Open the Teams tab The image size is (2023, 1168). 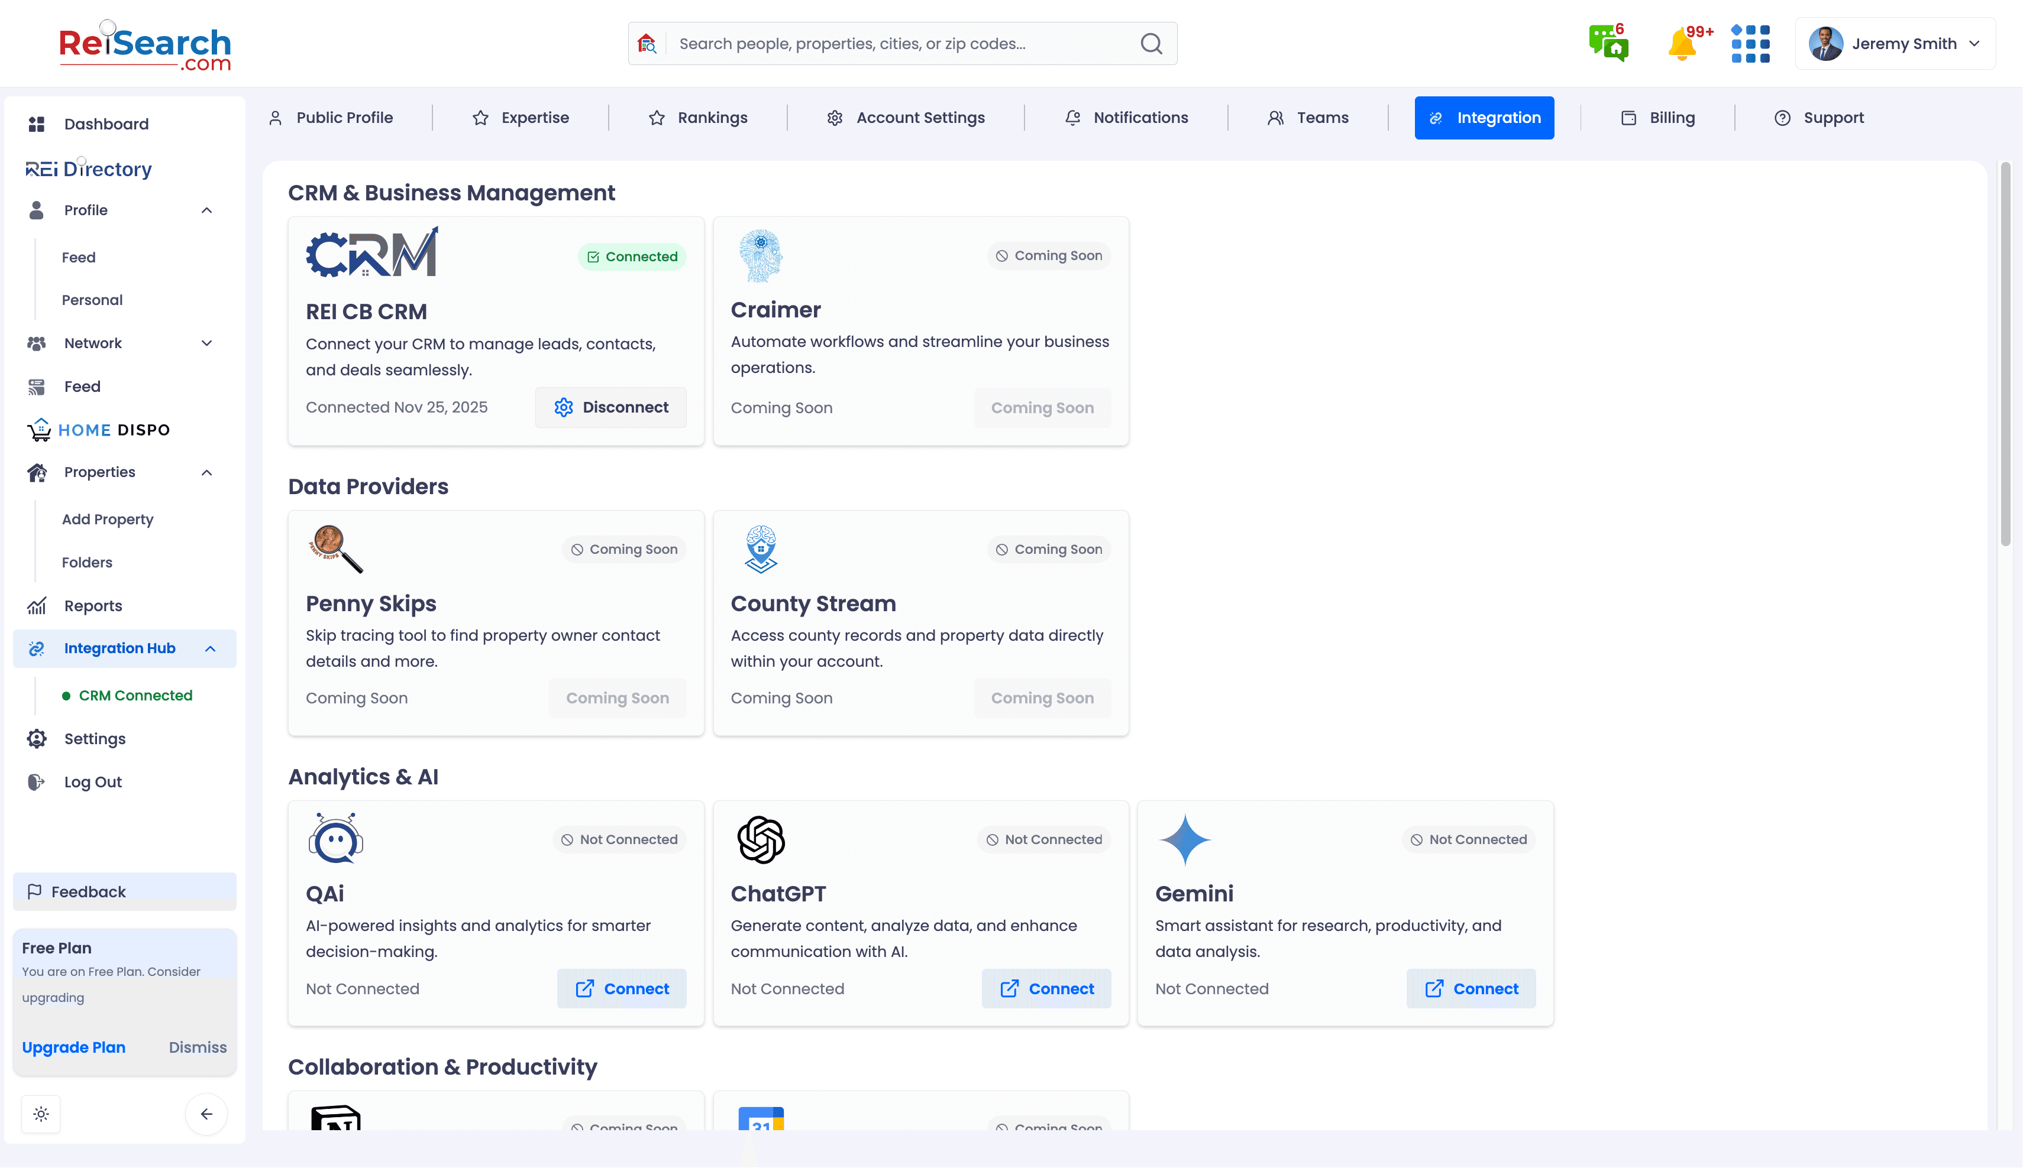click(1308, 118)
